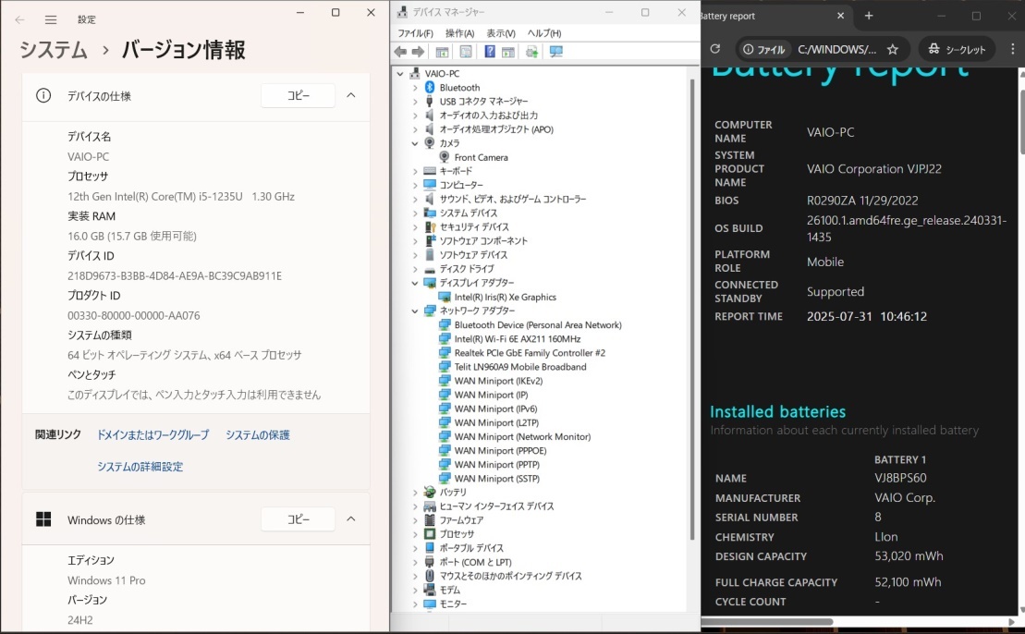1025x634 pixels.
Task: Click the browser address bar showing C:/WINDOWS/...
Action: point(836,49)
